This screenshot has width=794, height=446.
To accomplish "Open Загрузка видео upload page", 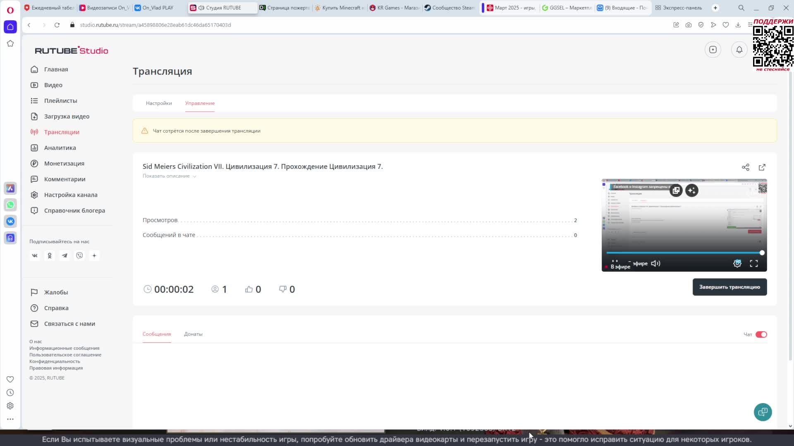I will (x=67, y=116).
